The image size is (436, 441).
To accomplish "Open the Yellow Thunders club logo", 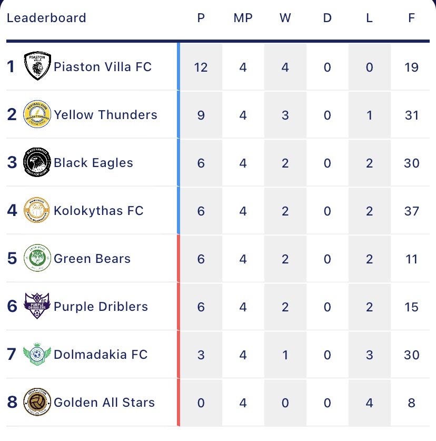I will (x=37, y=114).
